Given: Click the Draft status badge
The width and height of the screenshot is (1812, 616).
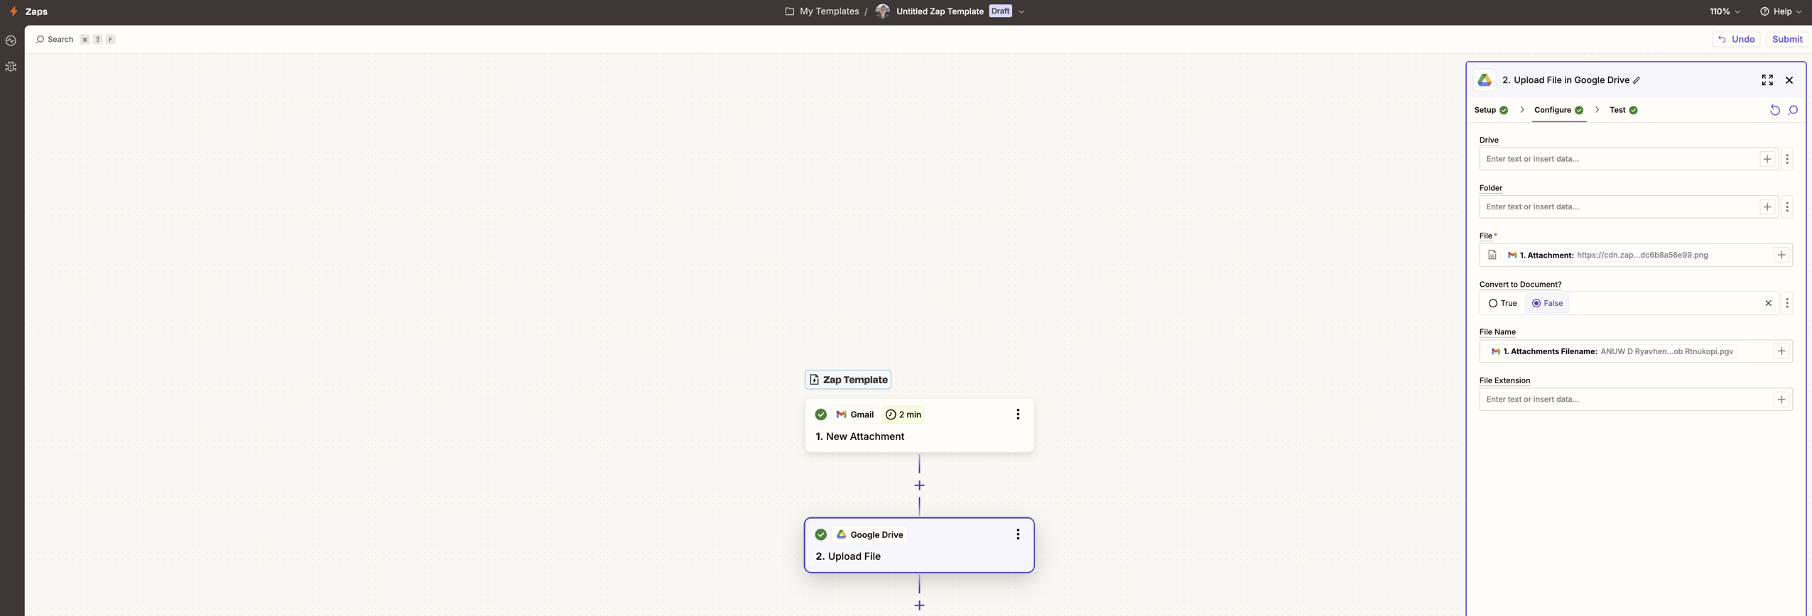Looking at the screenshot, I should tap(1000, 11).
